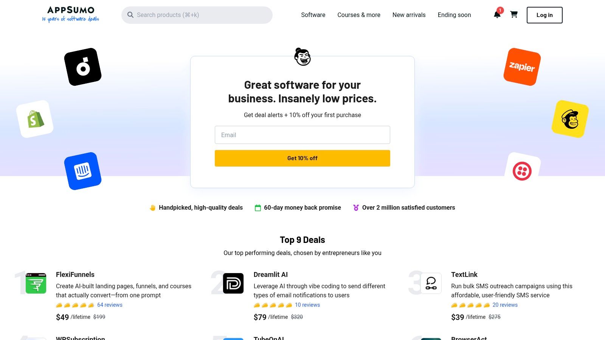This screenshot has height=340, width=605.
Task: Click the Get 10% off button
Action: [x=302, y=158]
